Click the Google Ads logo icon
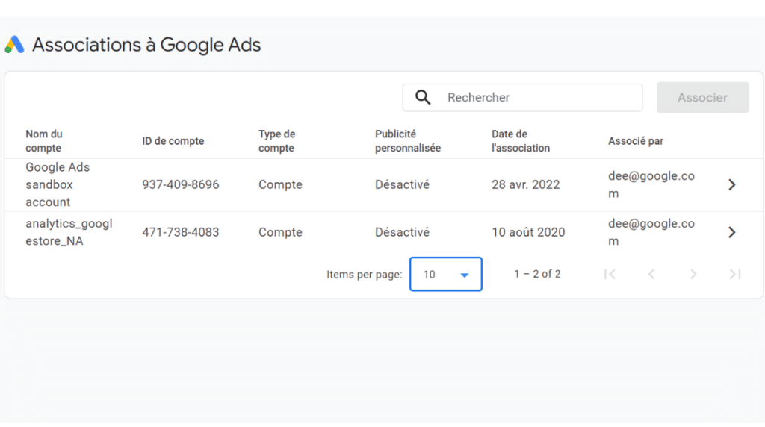 point(15,44)
